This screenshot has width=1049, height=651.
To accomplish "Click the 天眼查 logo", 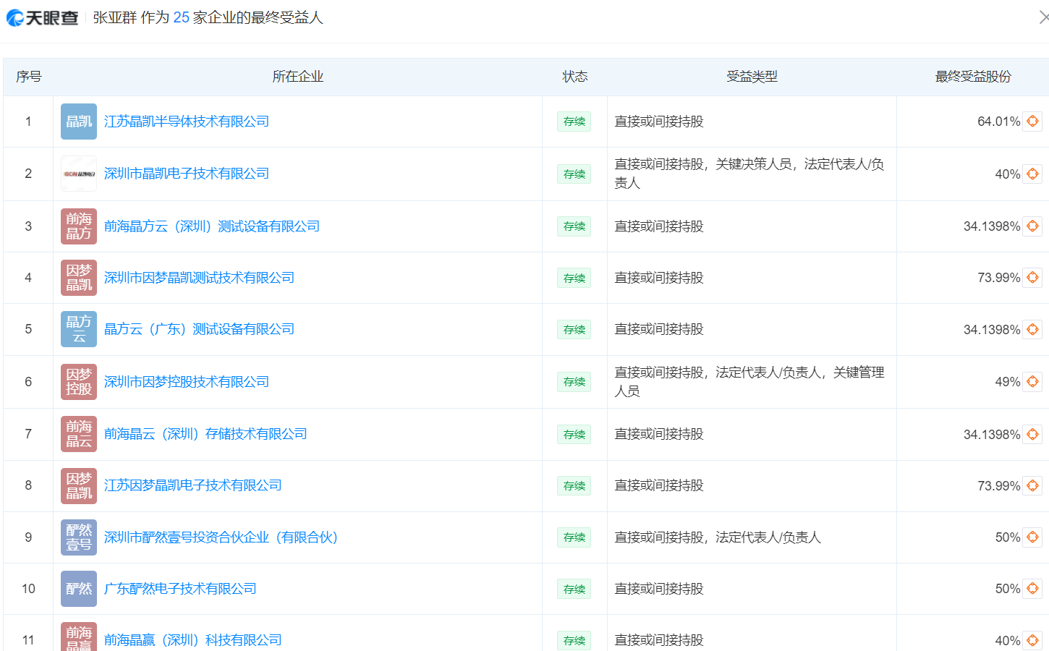I will tap(42, 16).
